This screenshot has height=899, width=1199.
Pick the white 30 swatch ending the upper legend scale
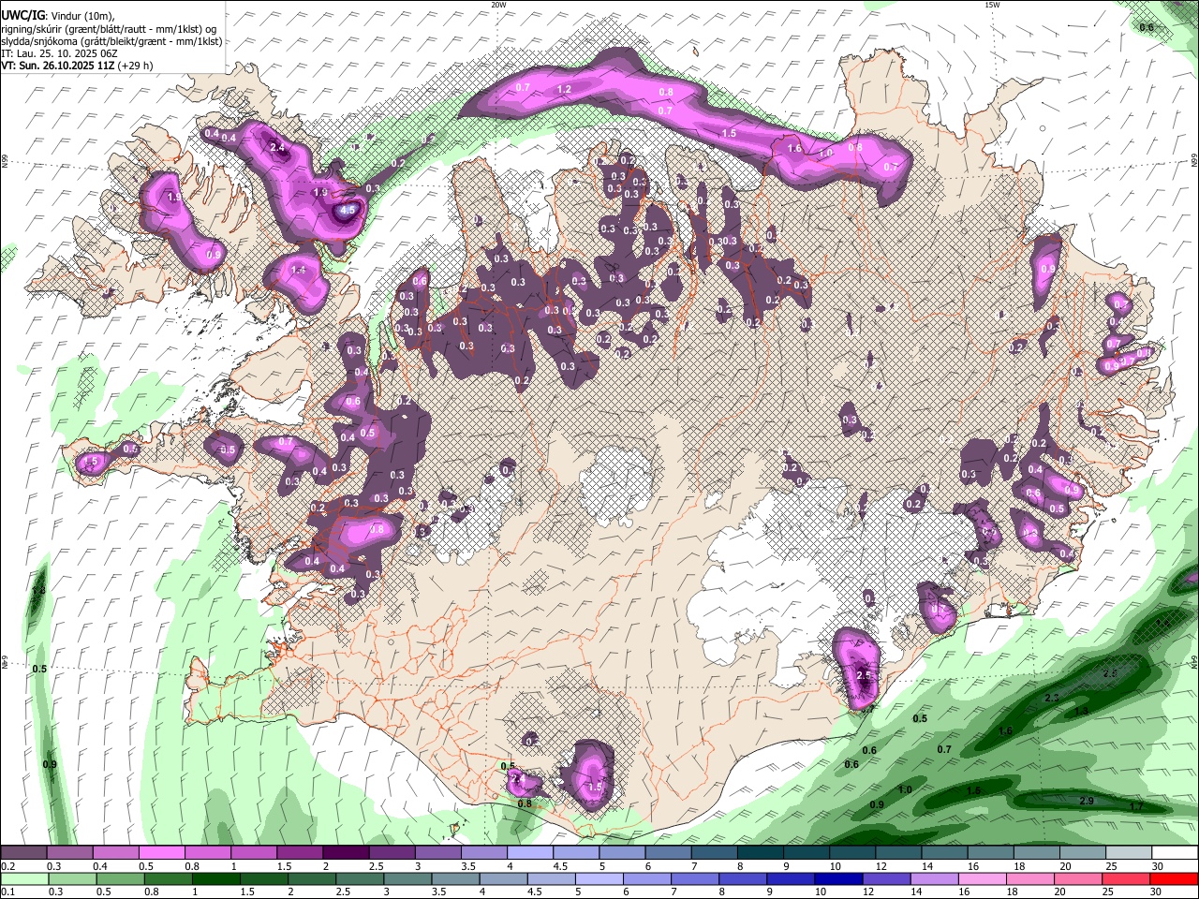[1175, 853]
